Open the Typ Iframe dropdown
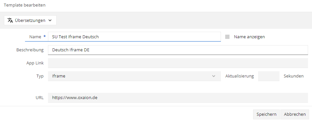 [x=134, y=76]
